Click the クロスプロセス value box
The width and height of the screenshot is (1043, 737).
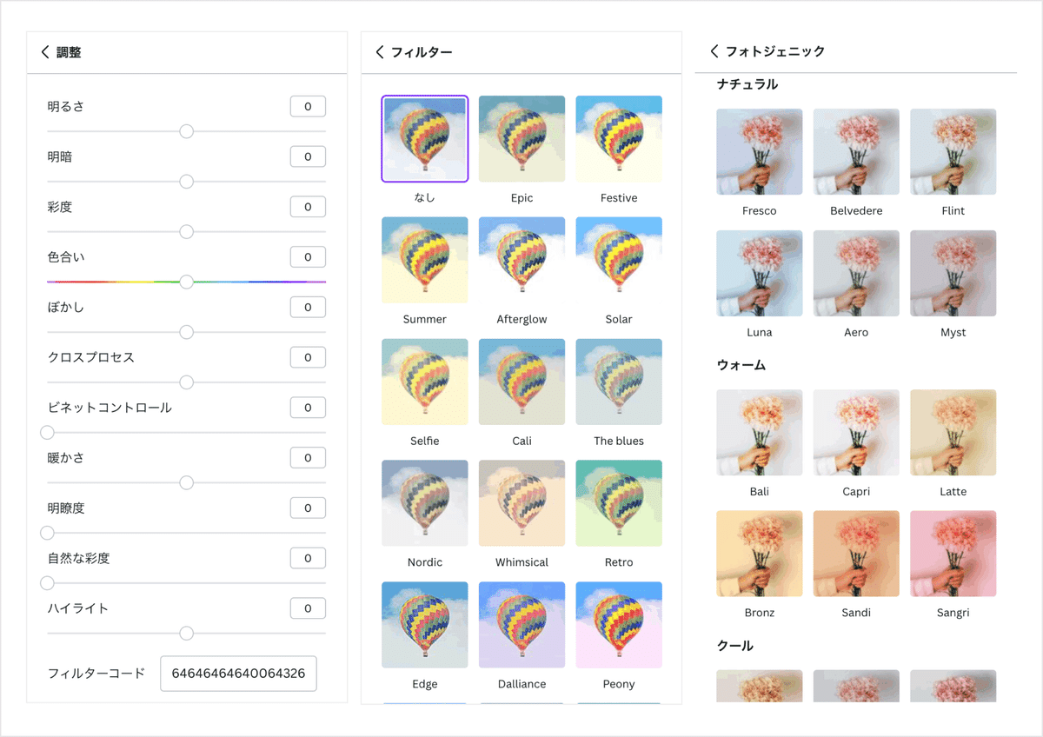point(308,357)
